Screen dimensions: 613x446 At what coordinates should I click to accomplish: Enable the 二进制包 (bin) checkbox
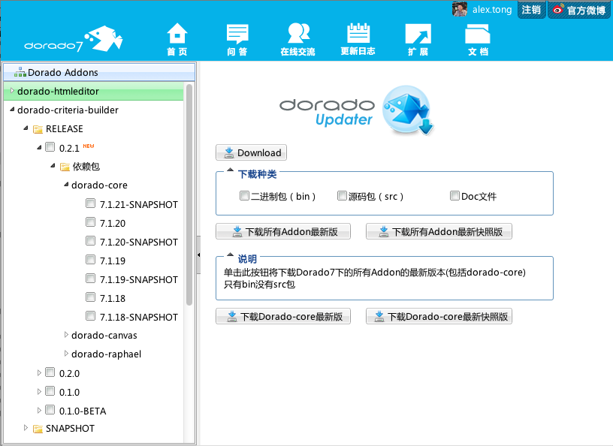pyautogui.click(x=244, y=196)
